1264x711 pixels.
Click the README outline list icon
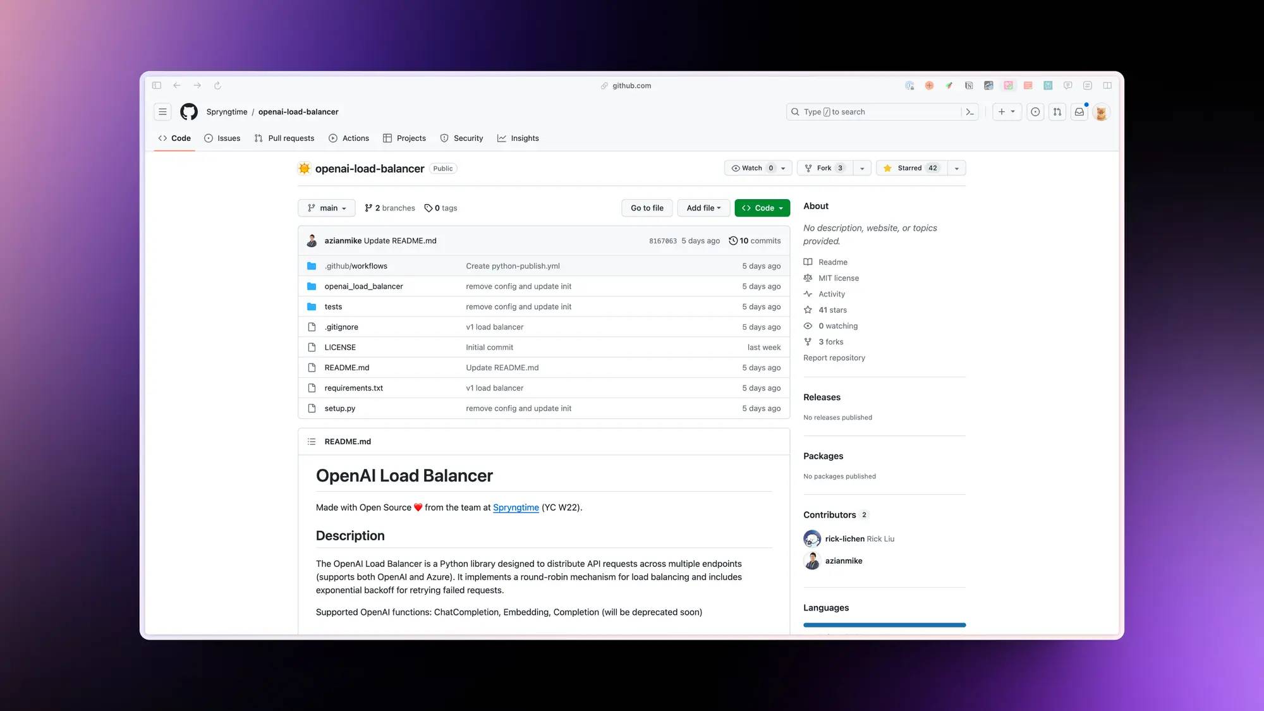(312, 442)
